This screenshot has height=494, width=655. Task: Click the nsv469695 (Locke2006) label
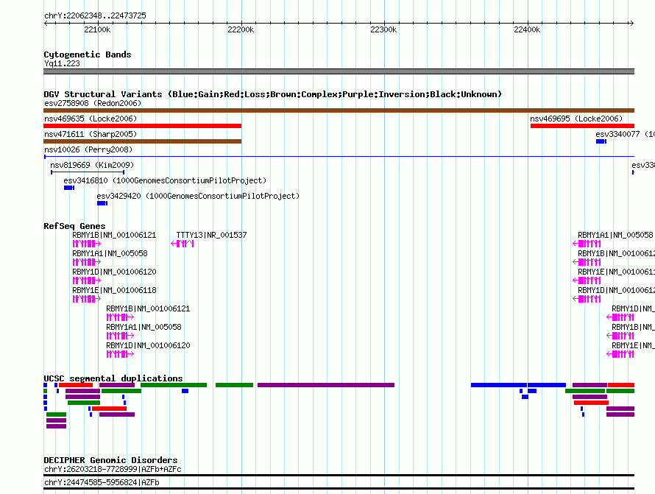tap(576, 119)
